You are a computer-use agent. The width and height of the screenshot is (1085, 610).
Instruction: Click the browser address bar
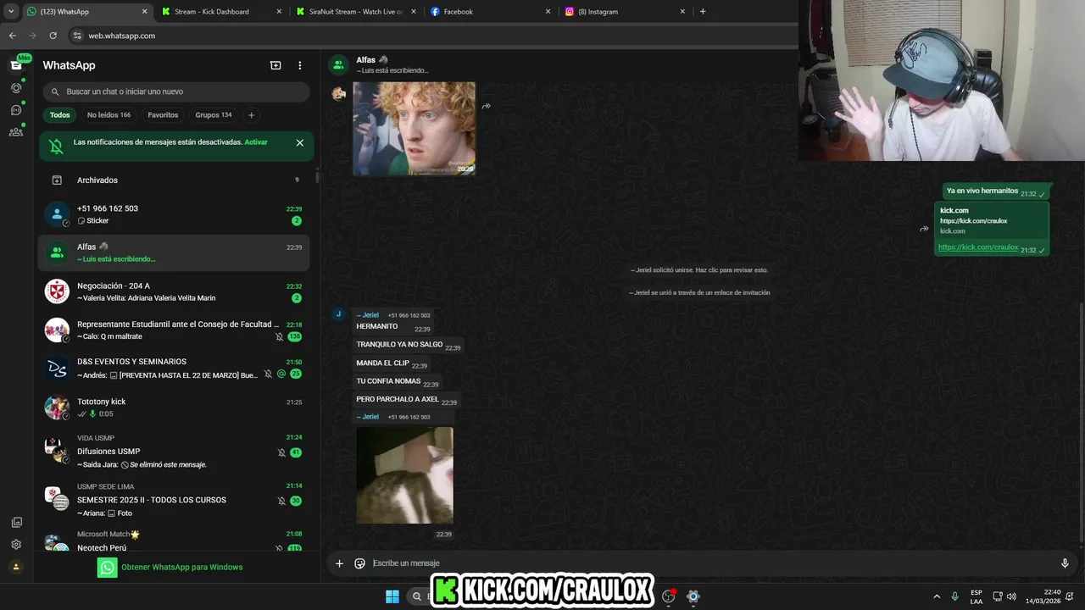(432, 36)
